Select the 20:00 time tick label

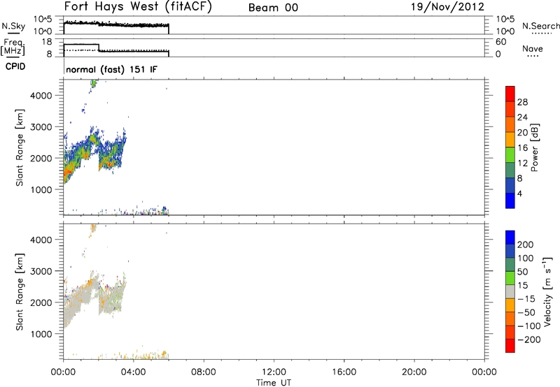(414, 372)
